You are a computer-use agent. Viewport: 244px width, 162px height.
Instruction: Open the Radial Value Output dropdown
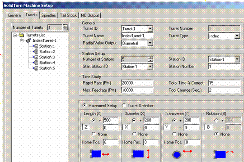pos(150,43)
